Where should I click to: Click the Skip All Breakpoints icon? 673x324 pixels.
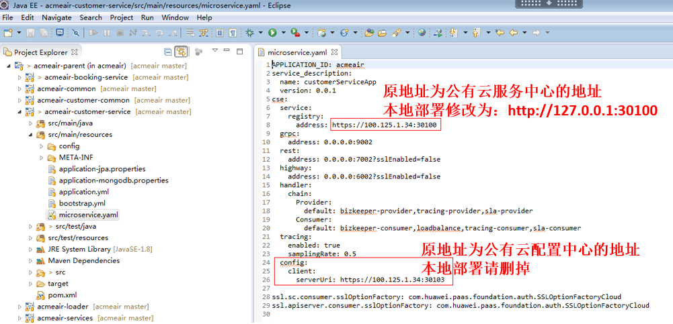pyautogui.click(x=76, y=32)
